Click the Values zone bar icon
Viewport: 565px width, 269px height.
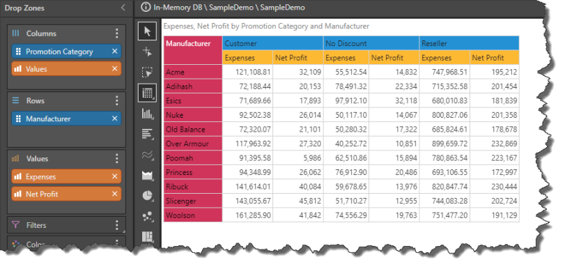[15, 159]
